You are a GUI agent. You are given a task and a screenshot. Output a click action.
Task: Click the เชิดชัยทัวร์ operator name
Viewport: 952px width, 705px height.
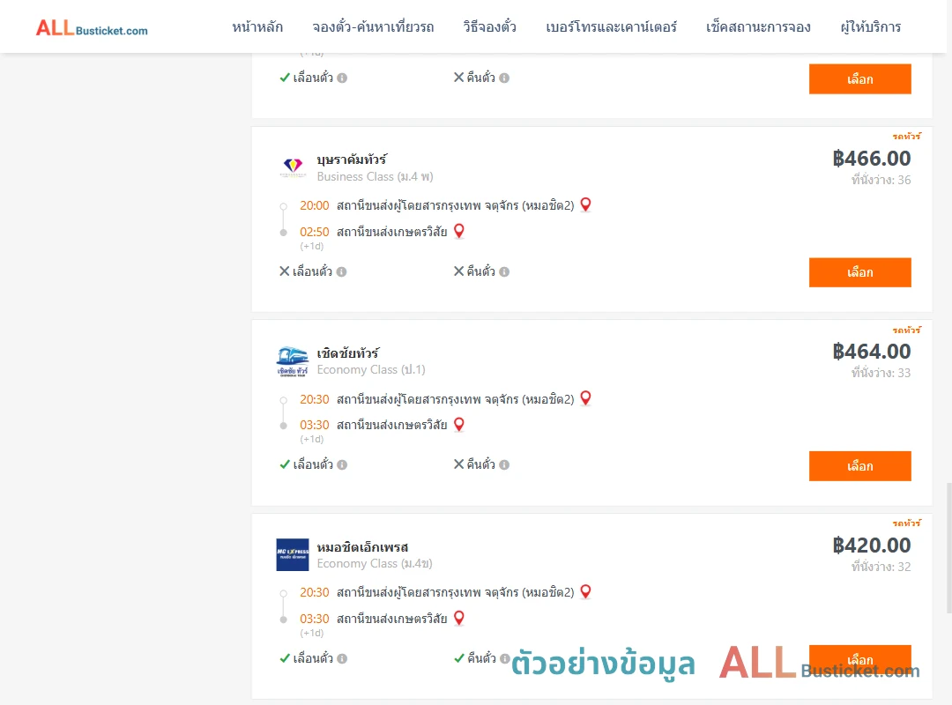(348, 352)
